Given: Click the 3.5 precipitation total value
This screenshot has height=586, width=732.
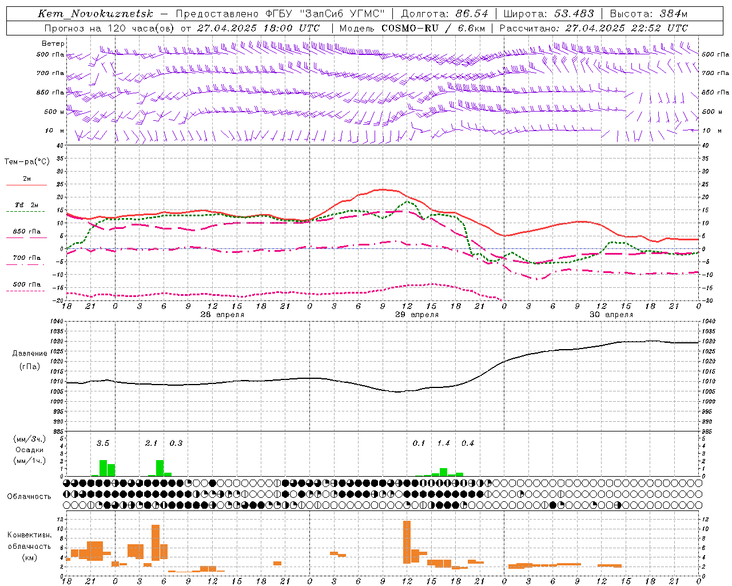Looking at the screenshot, I should [x=102, y=444].
